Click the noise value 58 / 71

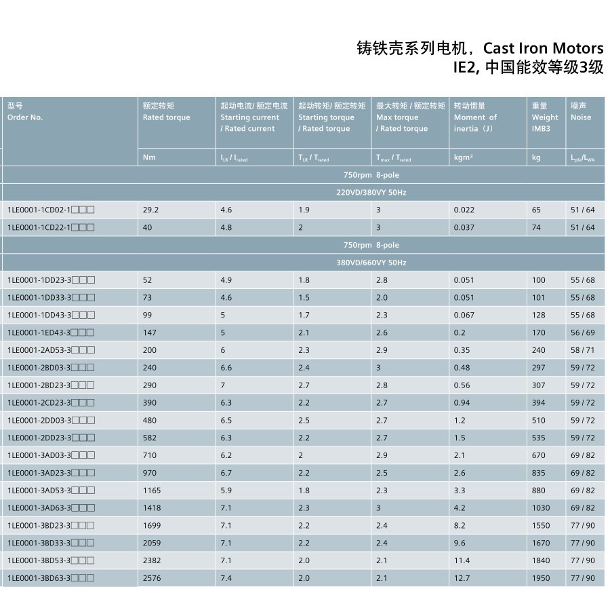point(582,350)
